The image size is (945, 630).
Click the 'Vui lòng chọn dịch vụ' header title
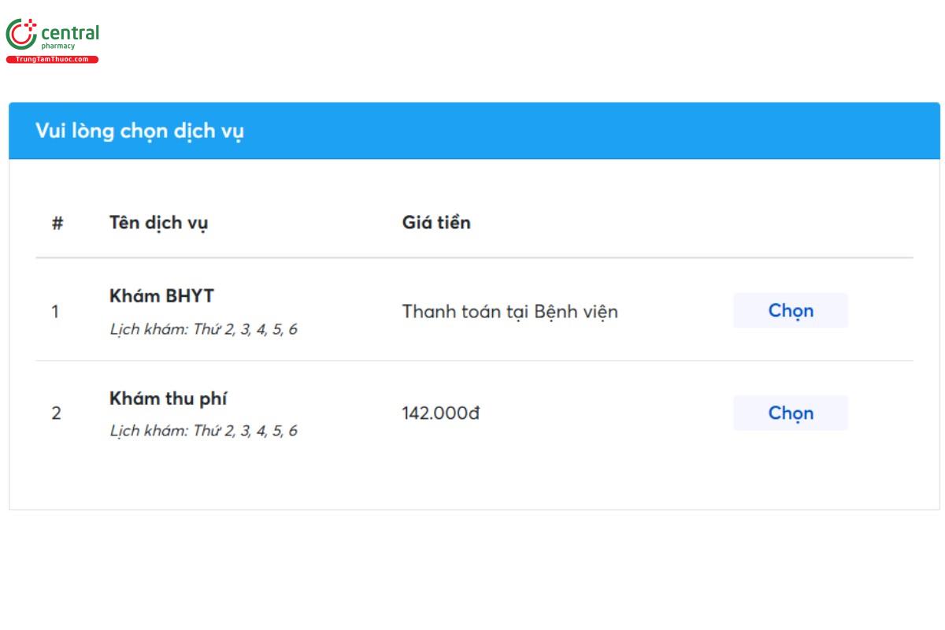point(139,131)
